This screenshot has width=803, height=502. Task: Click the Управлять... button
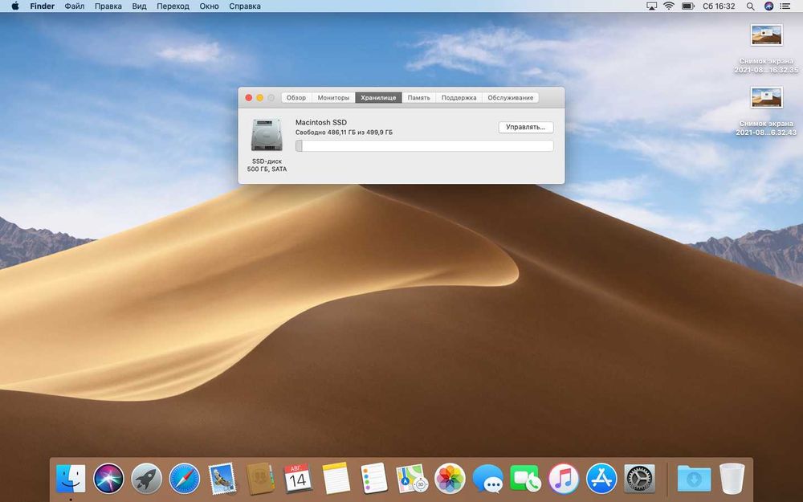(x=526, y=127)
